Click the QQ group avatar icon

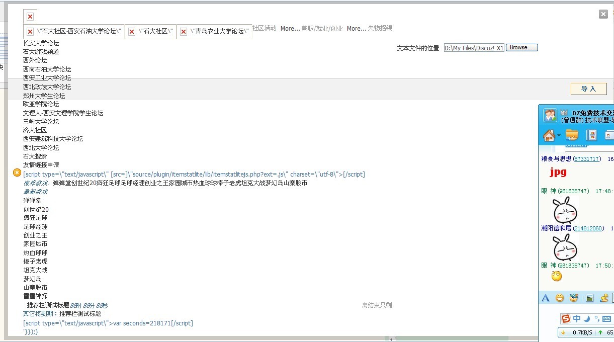550,116
